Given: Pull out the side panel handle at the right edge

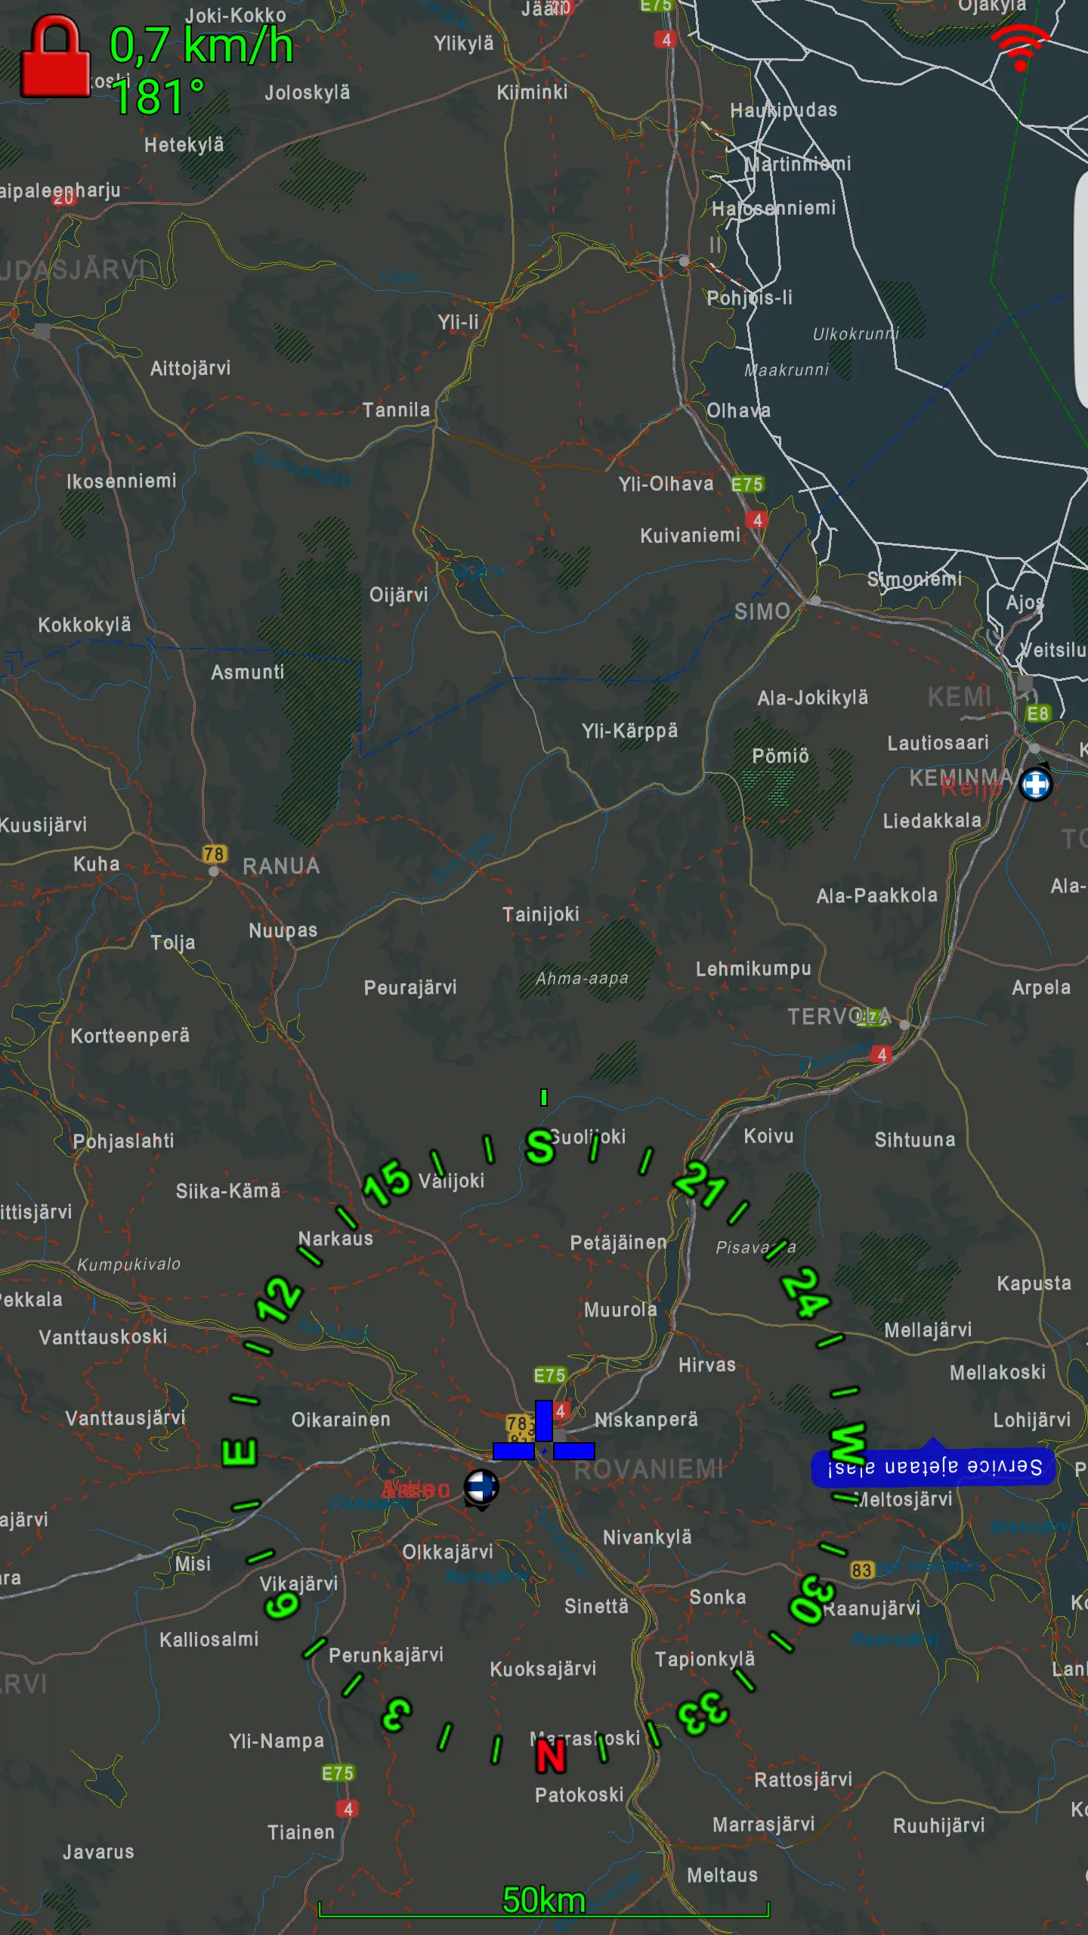Looking at the screenshot, I should (x=1081, y=290).
